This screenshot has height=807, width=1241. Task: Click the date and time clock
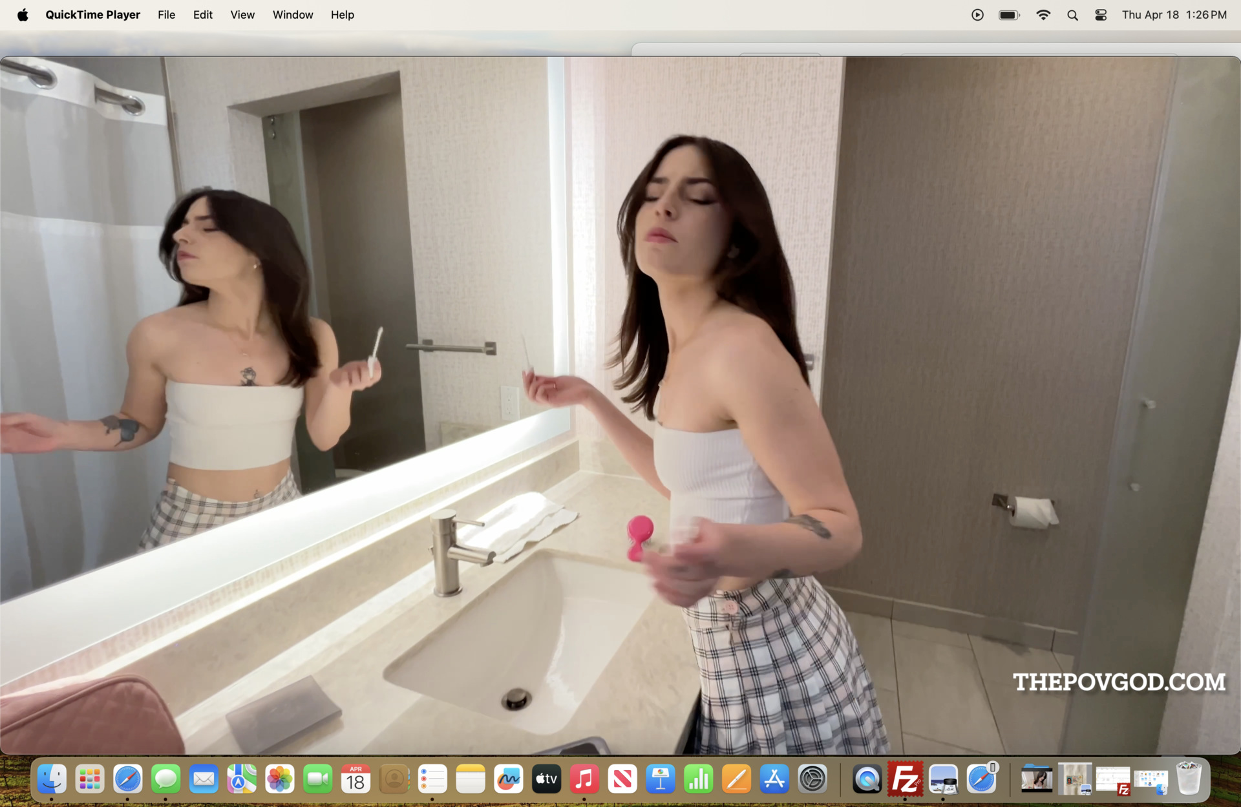[1174, 15]
